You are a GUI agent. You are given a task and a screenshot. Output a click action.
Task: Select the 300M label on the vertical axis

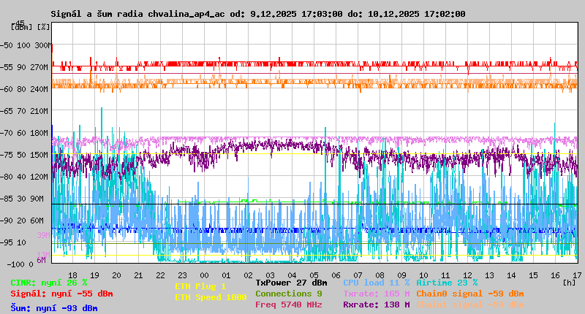pyautogui.click(x=42, y=45)
